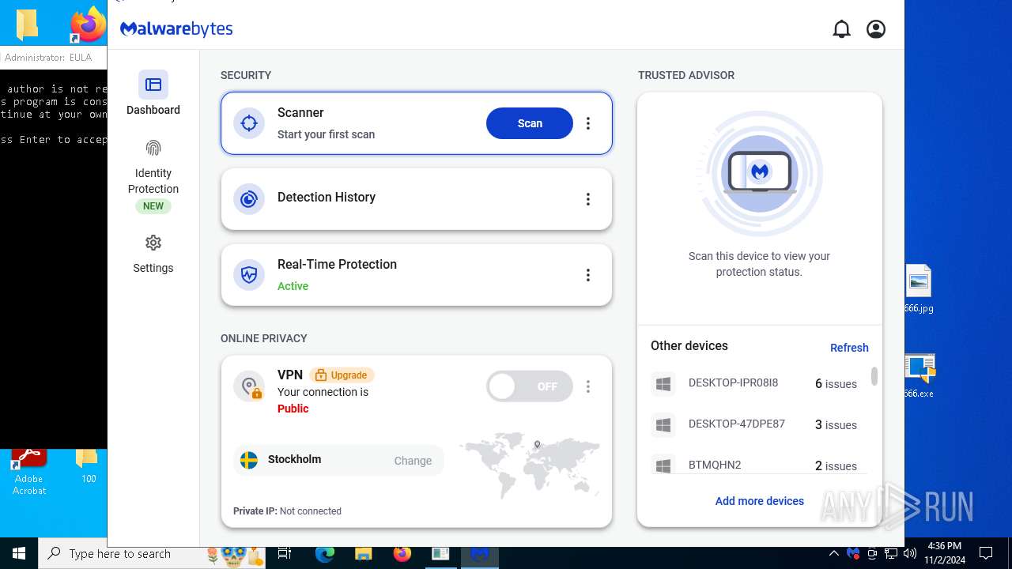This screenshot has height=569, width=1012.
Task: Open Task View on the taskbar
Action: click(x=285, y=554)
